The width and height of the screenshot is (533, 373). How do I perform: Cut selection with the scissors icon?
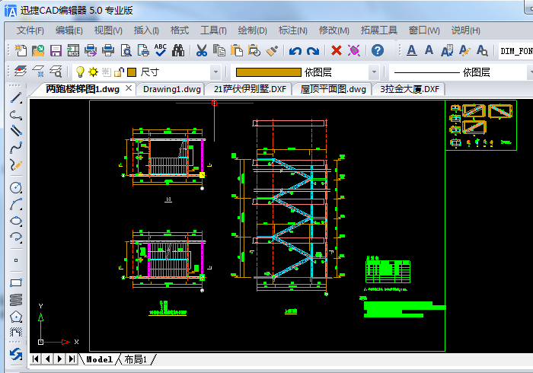point(202,50)
